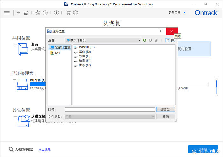Screen dimensions: 223x157
Task: Tick the 桌面 checkbox
Action: click(x=15, y=46)
